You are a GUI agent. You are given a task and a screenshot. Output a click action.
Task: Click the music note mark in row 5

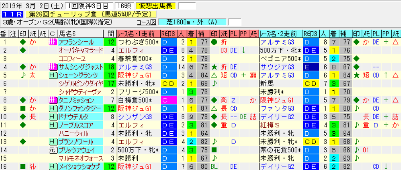(x=23, y=75)
